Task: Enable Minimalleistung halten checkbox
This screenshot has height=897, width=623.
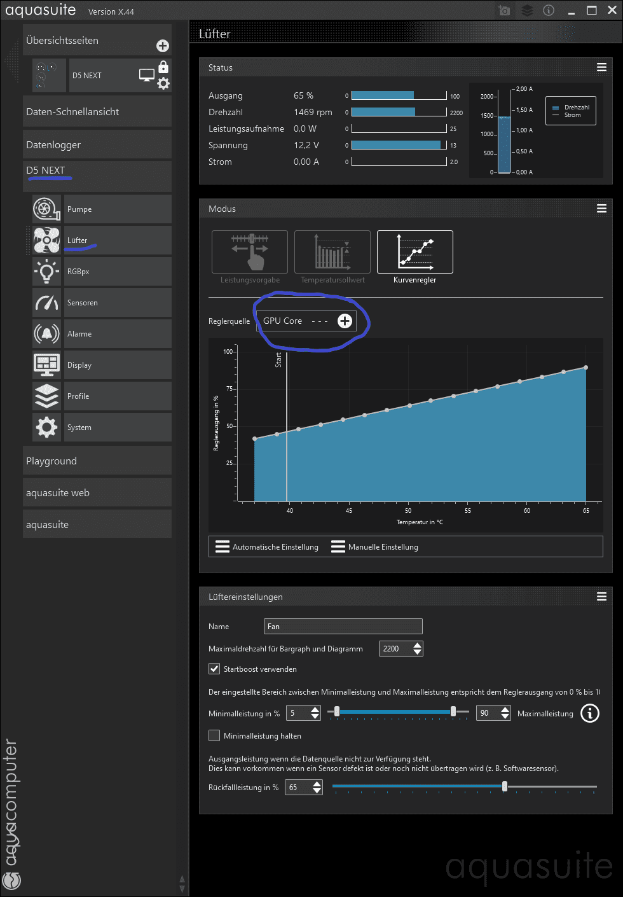Action: pos(214,735)
